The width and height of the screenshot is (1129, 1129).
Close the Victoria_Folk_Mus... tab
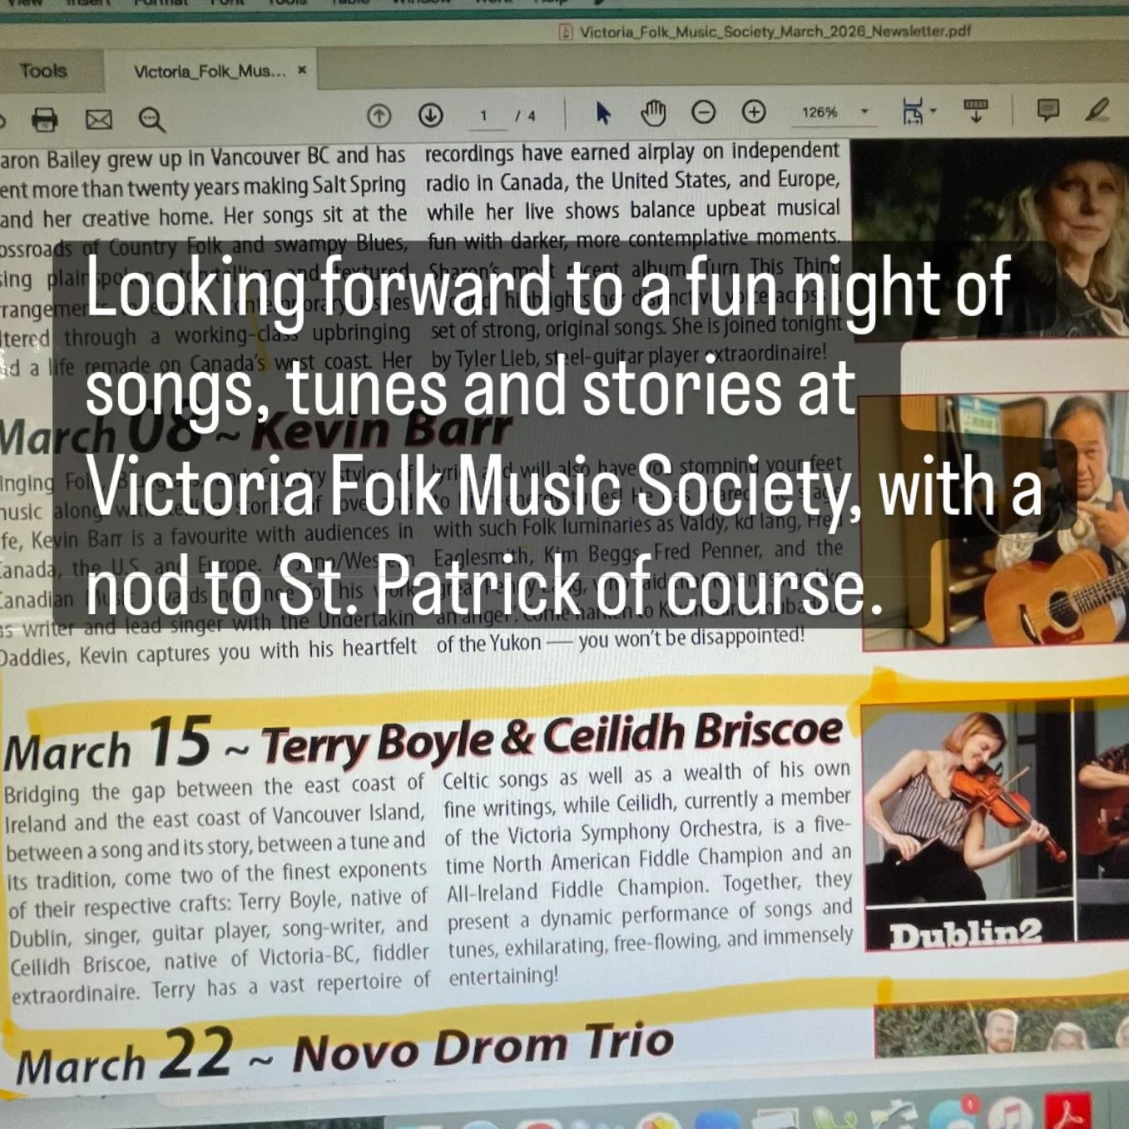pyautogui.click(x=302, y=70)
